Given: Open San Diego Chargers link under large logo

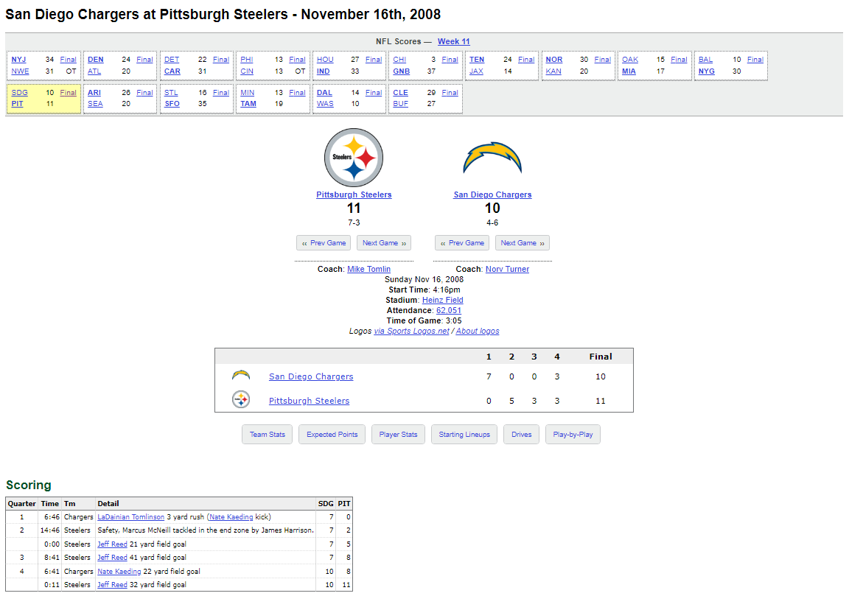Looking at the screenshot, I should point(492,195).
